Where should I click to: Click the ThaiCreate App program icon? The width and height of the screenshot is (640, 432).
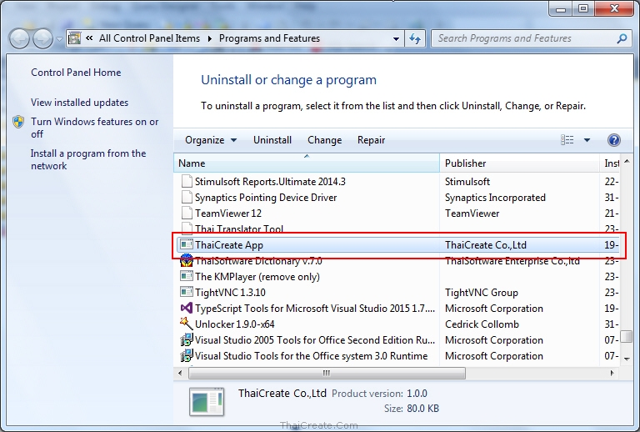[x=187, y=244]
